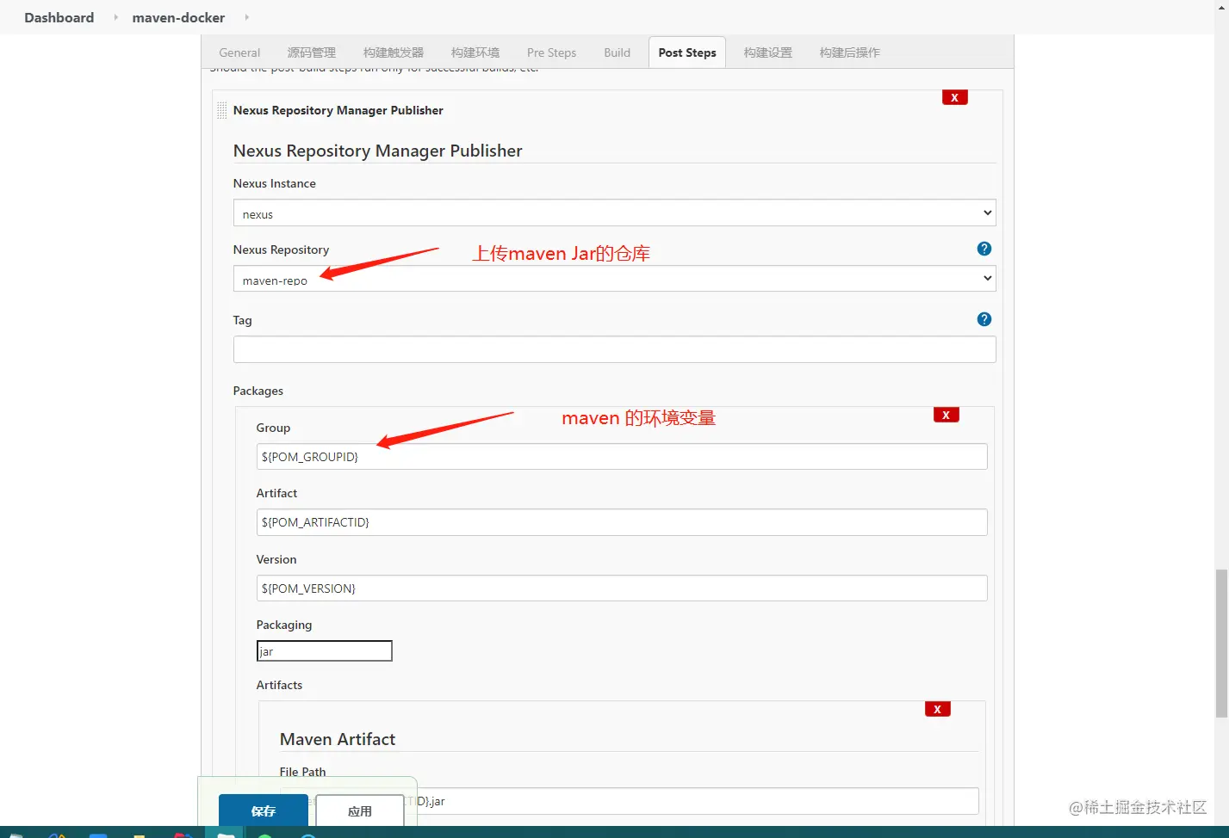Switch to the 构建设置 tab
This screenshot has height=838, width=1229.
768,52
